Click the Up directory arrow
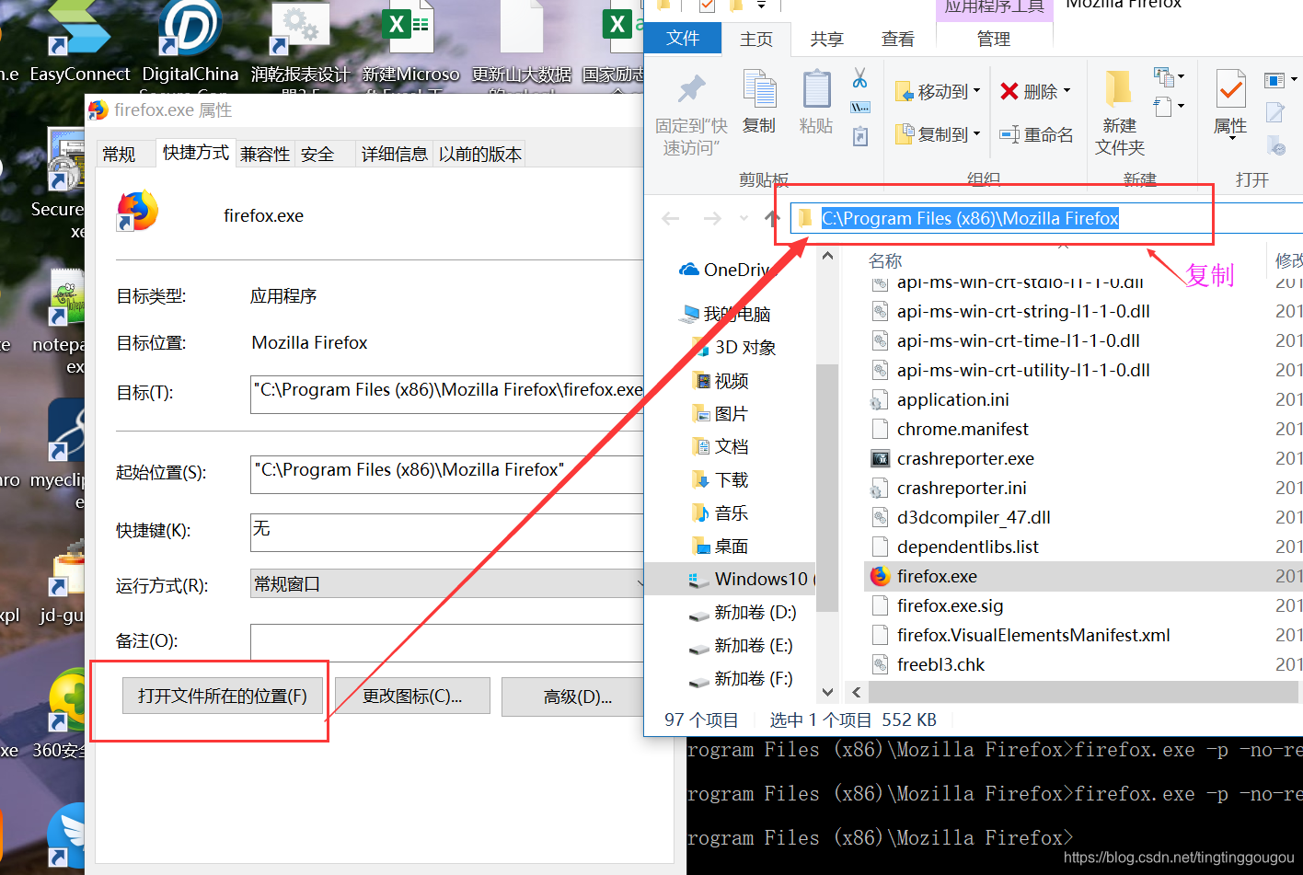 pyautogui.click(x=771, y=218)
